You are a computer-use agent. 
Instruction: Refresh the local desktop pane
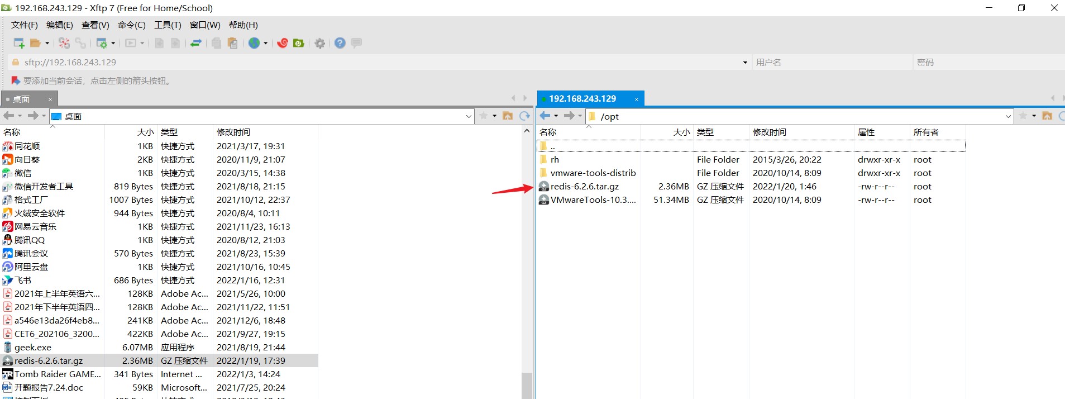point(524,116)
